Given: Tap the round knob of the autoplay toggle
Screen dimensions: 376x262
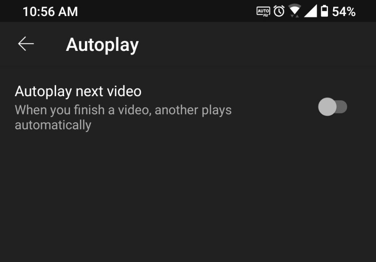Looking at the screenshot, I should coord(327,107).
